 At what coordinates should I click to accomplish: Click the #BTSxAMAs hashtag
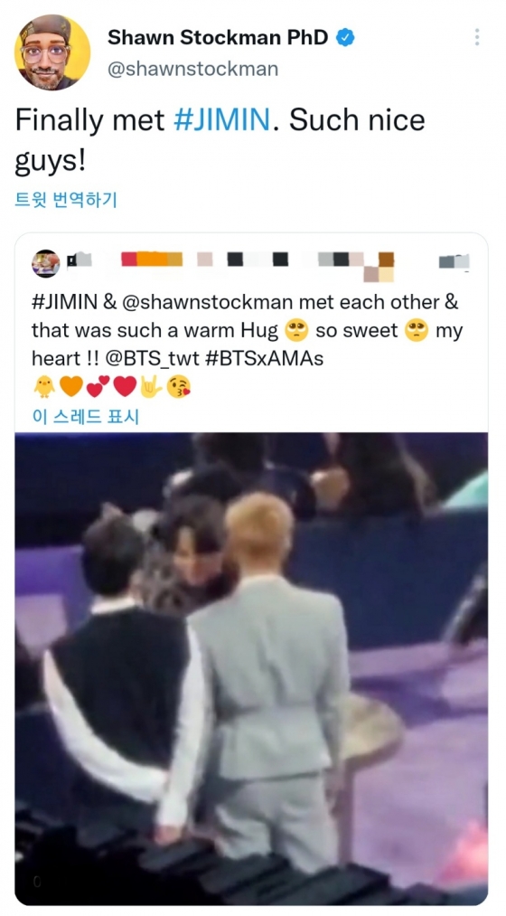click(265, 358)
